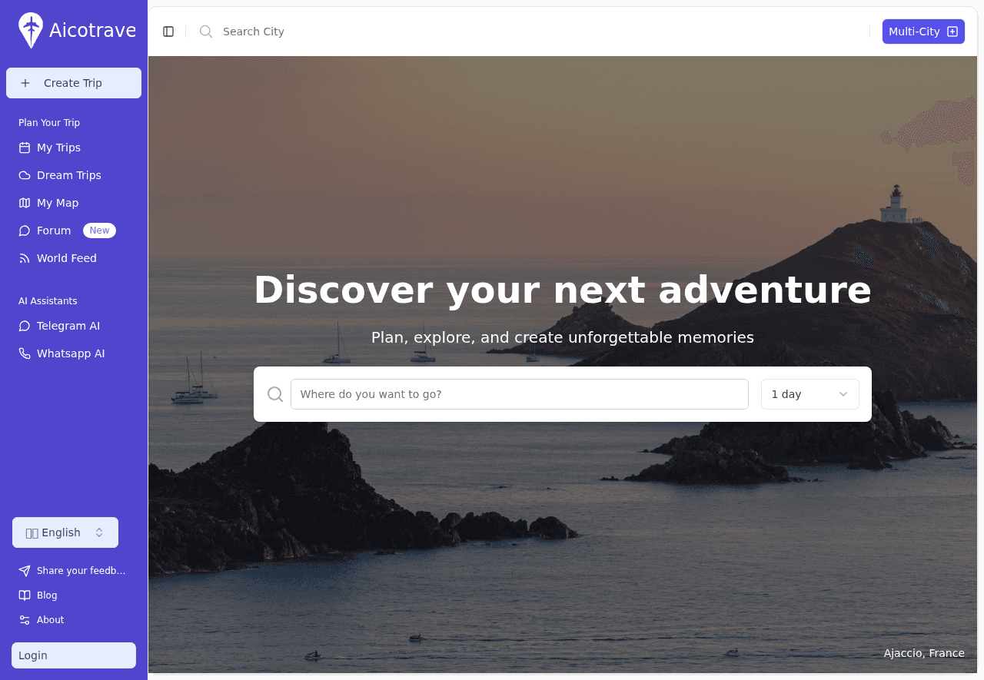The height and width of the screenshot is (680, 984).
Task: Open the My Map icon
Action: click(x=25, y=203)
